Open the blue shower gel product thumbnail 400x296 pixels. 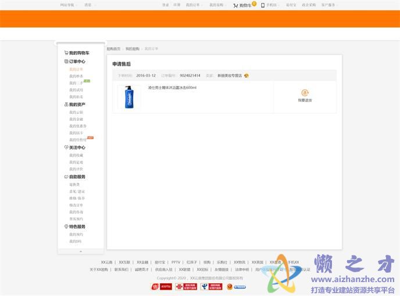(129, 97)
